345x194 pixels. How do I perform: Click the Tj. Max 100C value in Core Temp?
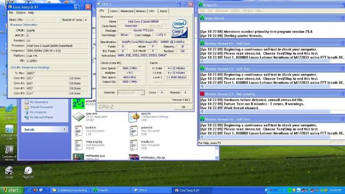tap(57, 73)
